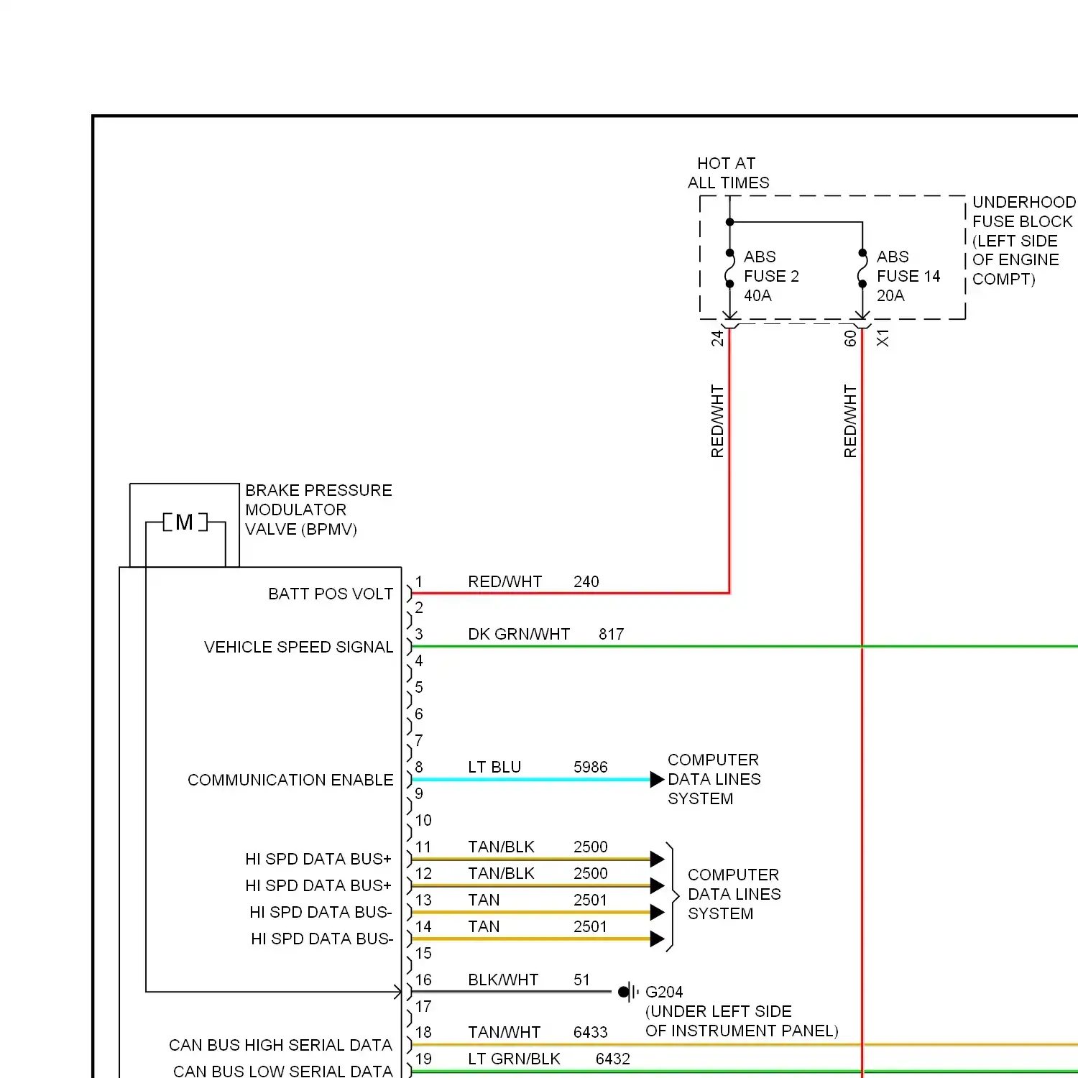Select the UNDERHOOD FUSE BLOCK label
Viewport: 1078px width, 1078px height.
[1023, 241]
